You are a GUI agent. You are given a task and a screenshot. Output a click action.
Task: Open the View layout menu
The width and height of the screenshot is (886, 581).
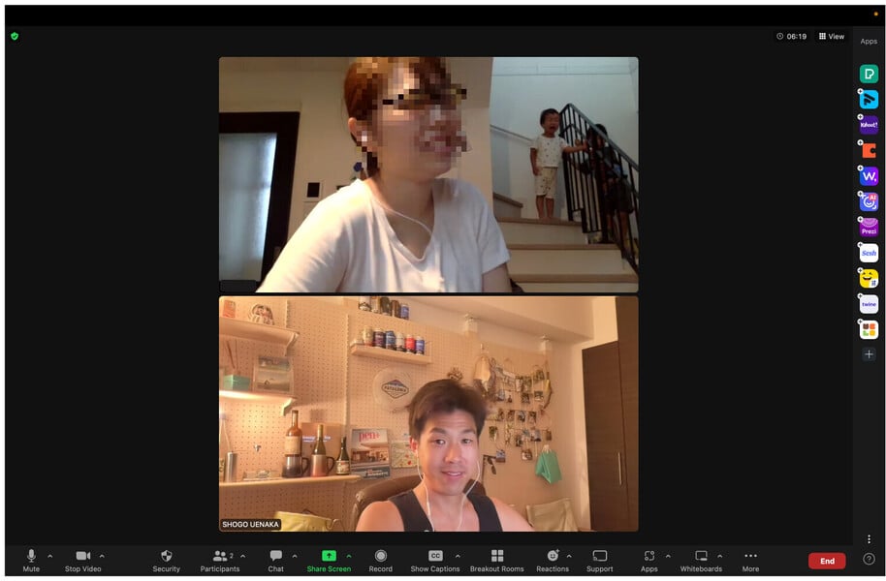click(x=832, y=36)
